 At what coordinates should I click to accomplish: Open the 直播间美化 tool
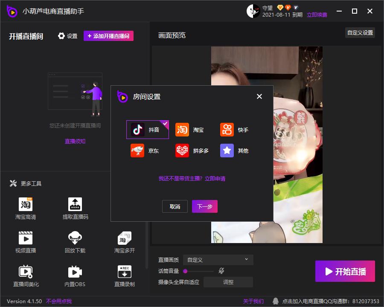[26, 276]
